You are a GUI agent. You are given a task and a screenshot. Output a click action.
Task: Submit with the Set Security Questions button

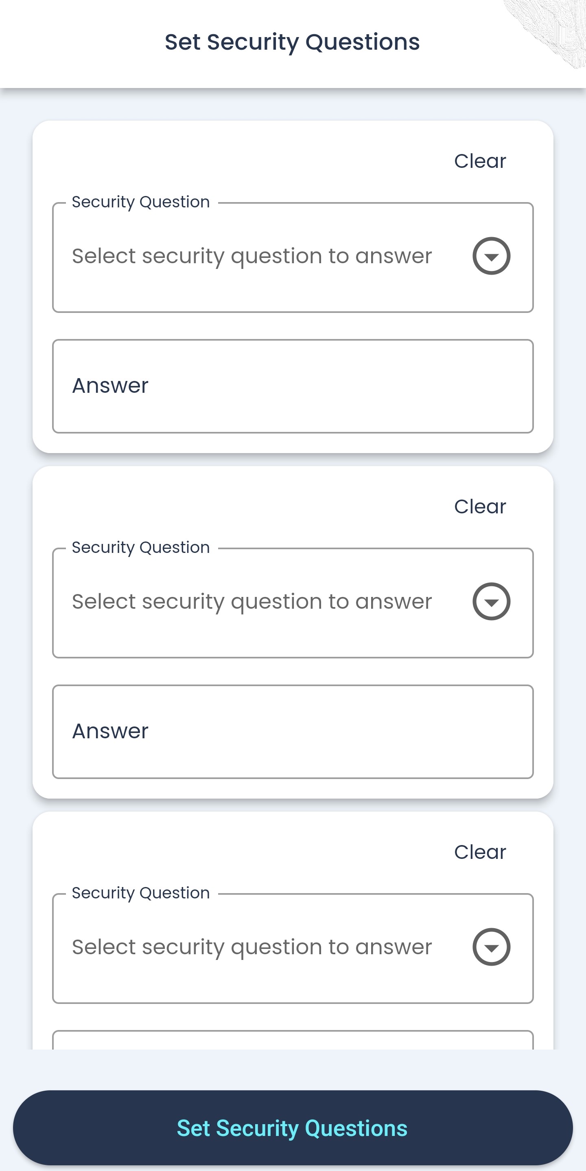coord(293,1128)
